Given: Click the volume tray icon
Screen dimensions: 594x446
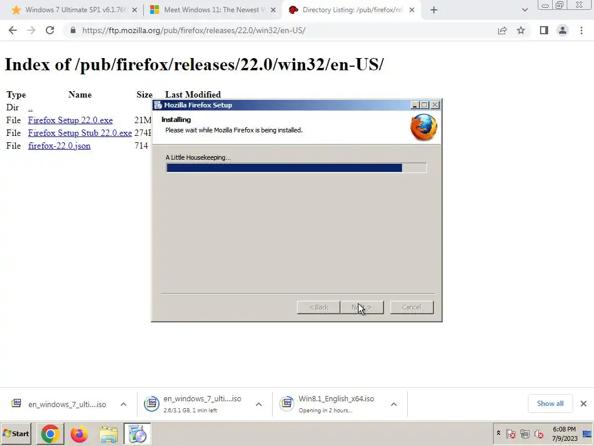Looking at the screenshot, I should click(539, 433).
